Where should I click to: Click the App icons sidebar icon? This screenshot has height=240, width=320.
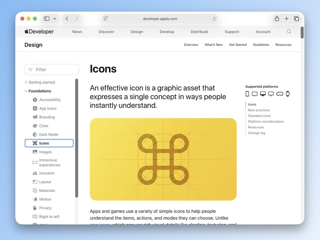click(35, 108)
